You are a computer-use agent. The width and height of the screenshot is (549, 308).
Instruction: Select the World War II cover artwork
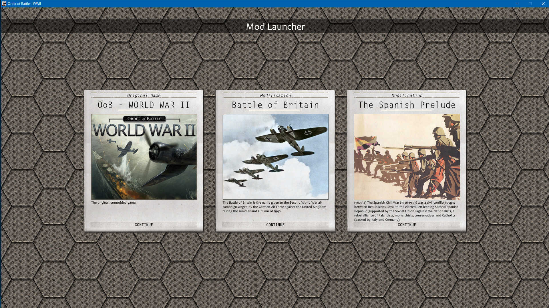[x=144, y=157]
